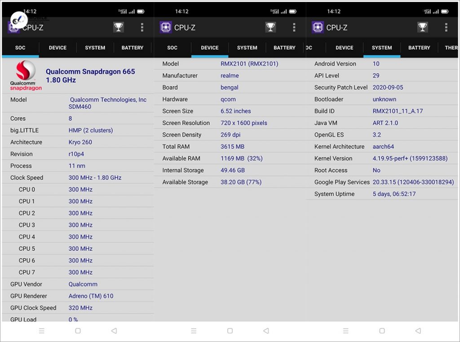Tap the recents menu icon on the left screen
This screenshot has height=342, width=460.
click(42, 331)
